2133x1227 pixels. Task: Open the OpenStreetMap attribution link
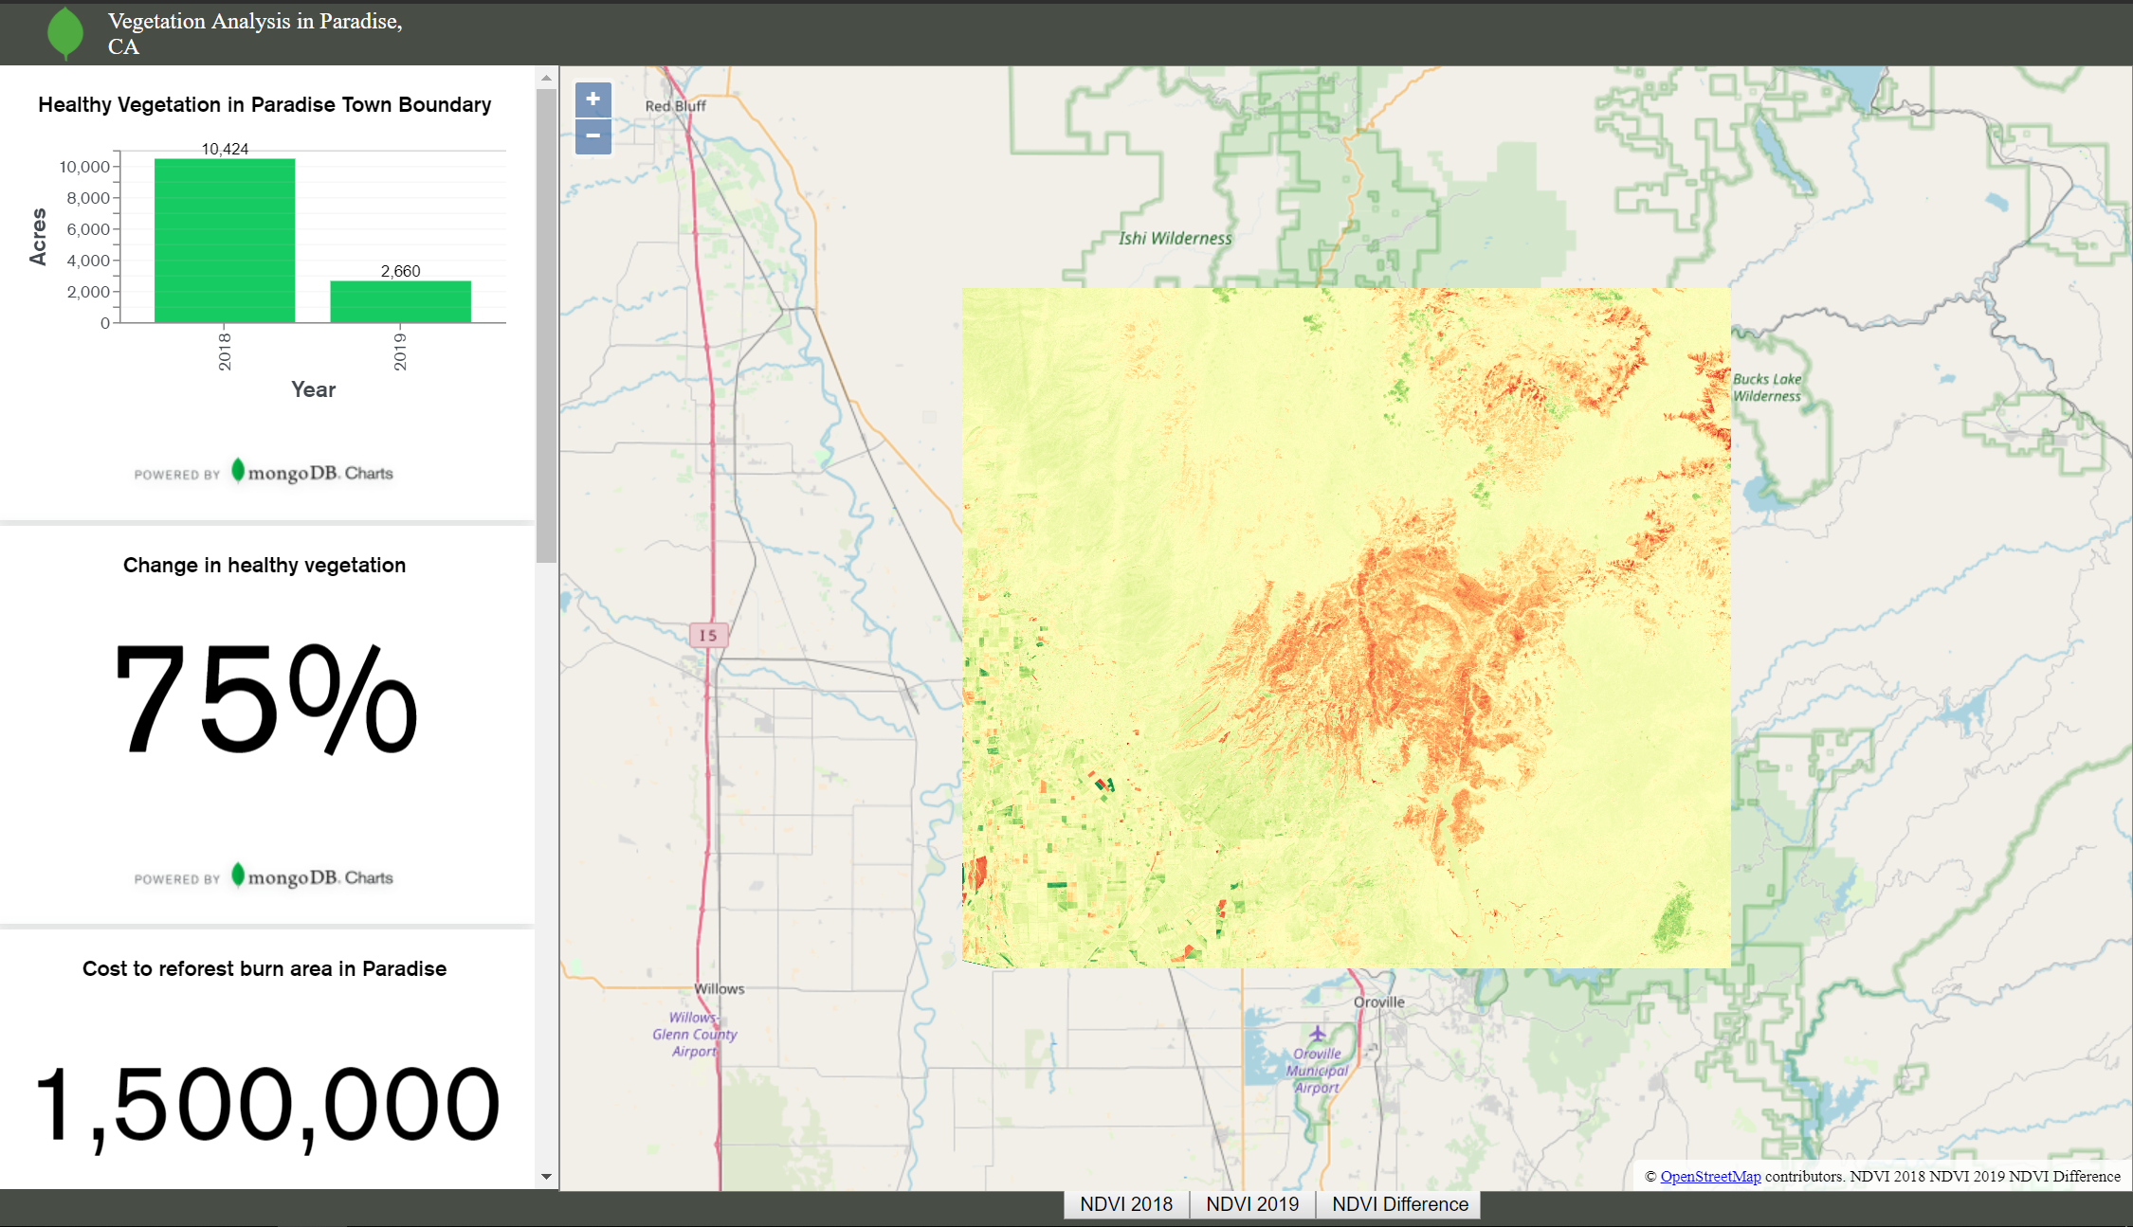[1710, 1176]
